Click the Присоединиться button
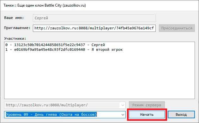Viewport: 199px width, 123px height. [x=177, y=28]
